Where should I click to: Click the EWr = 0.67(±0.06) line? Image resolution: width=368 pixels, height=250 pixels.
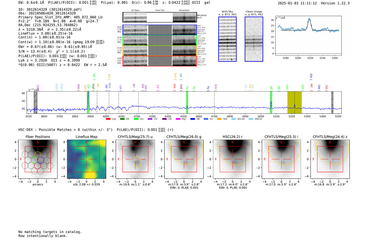55,47
